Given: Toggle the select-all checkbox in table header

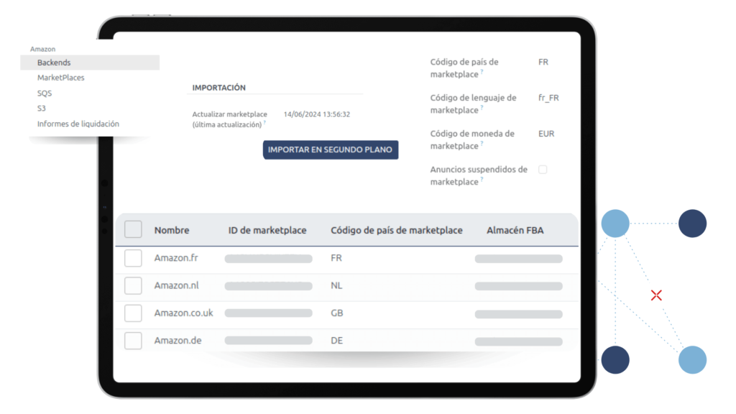Looking at the screenshot, I should pyautogui.click(x=133, y=229).
